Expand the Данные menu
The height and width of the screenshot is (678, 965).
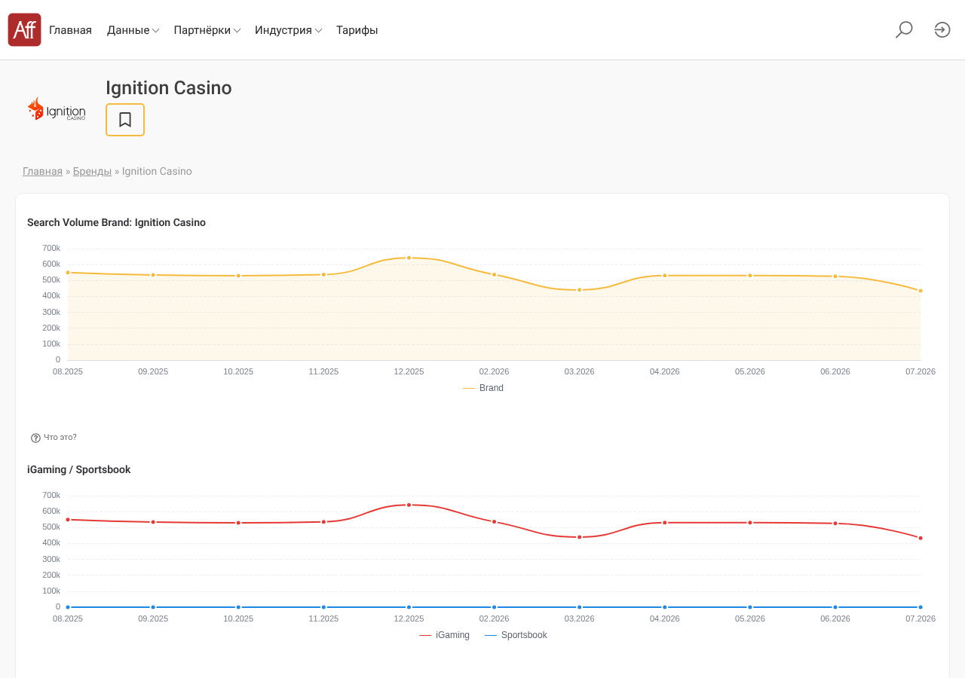[x=133, y=30]
